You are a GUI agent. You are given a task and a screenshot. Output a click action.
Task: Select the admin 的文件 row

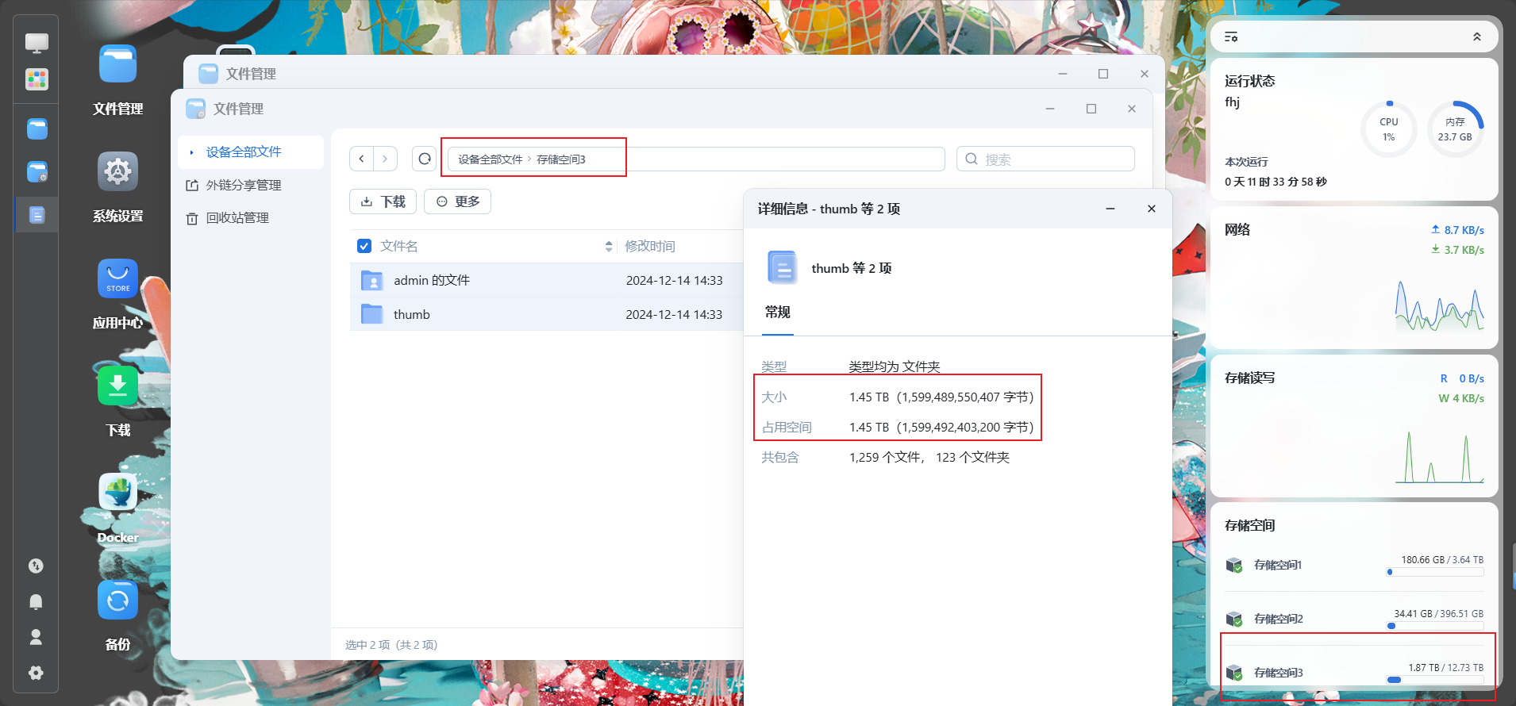(546, 280)
